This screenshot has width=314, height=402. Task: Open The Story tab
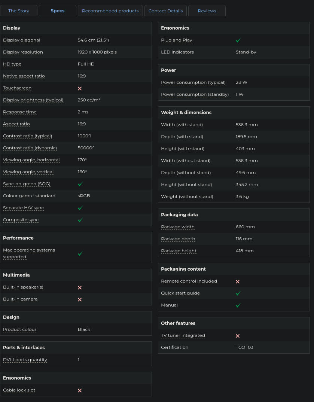(19, 11)
